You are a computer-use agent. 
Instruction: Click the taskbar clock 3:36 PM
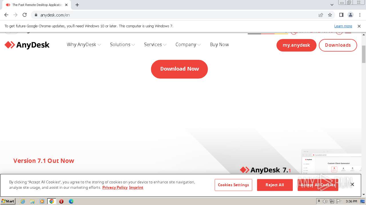(351, 201)
